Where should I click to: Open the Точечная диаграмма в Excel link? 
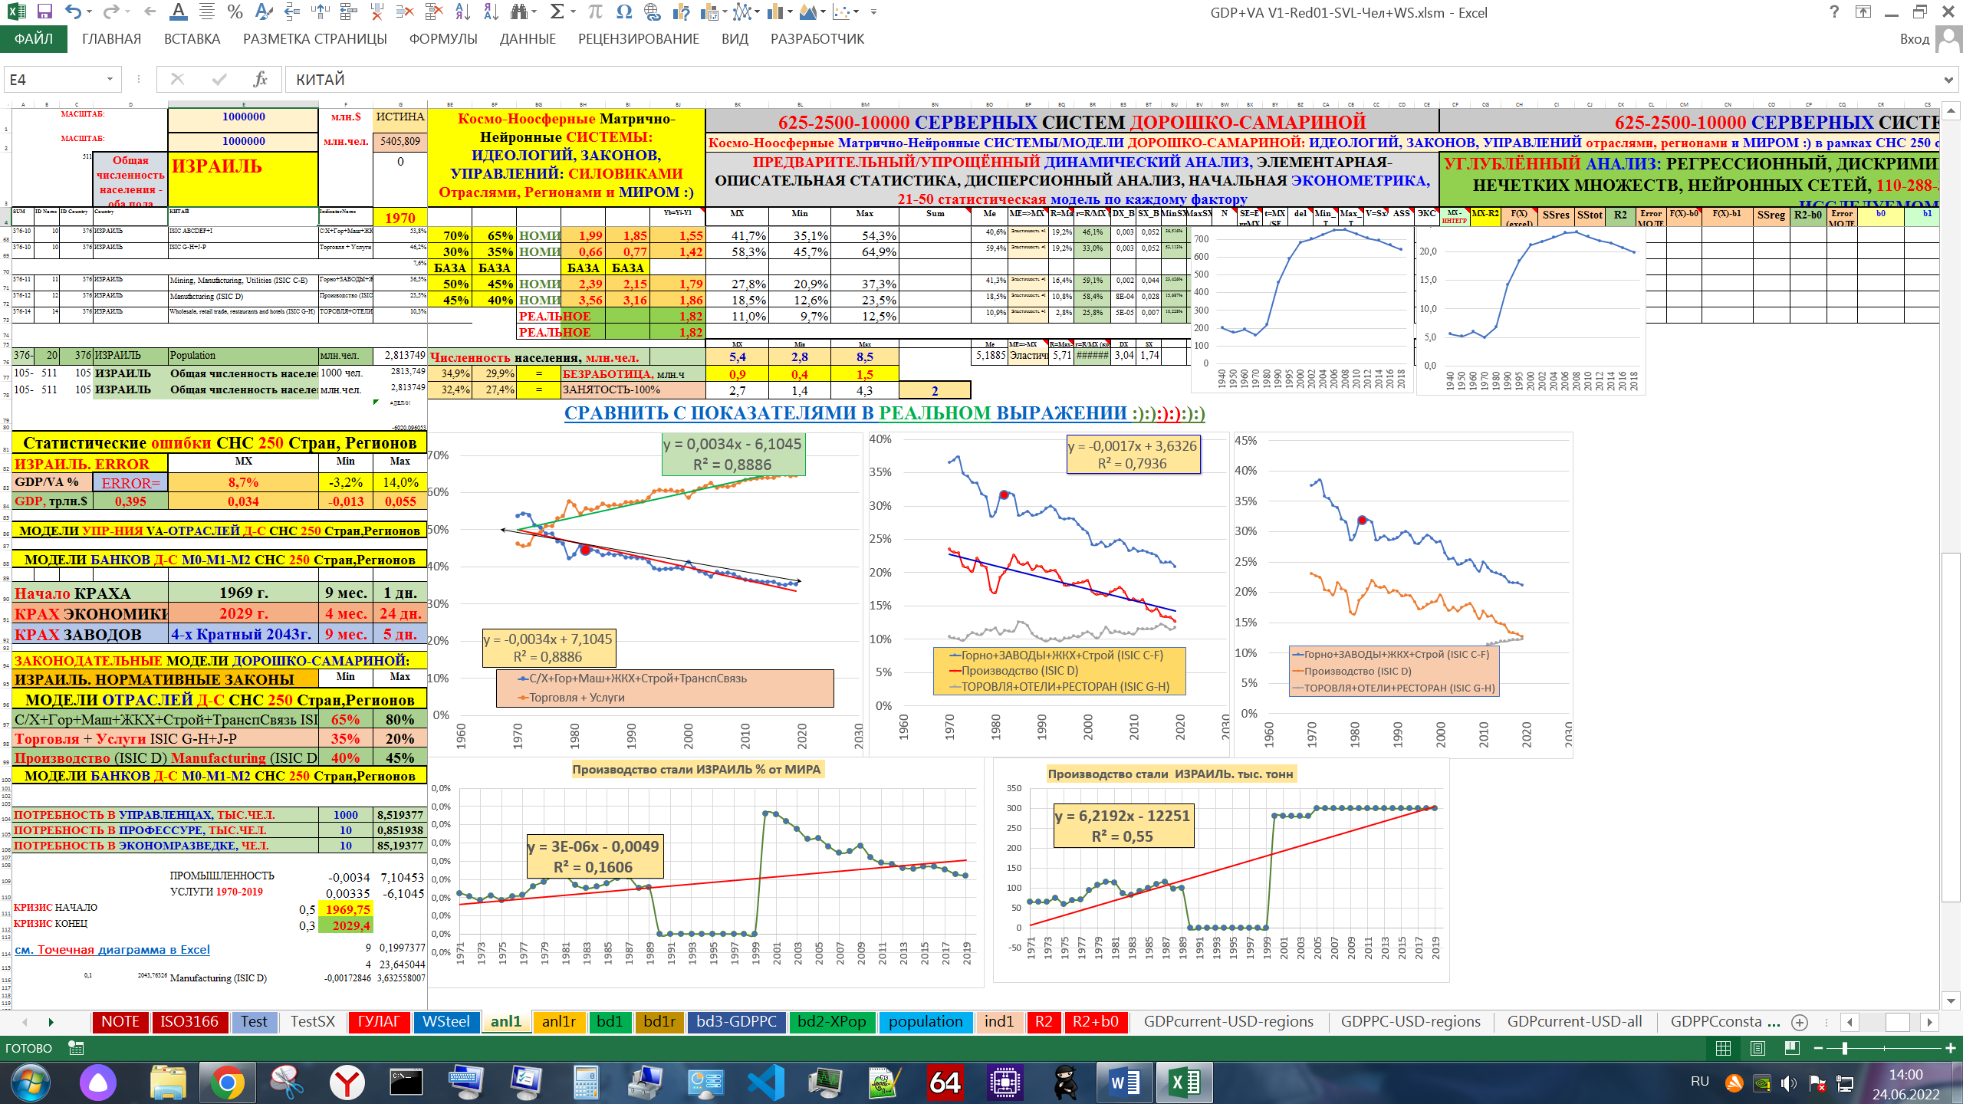(112, 950)
